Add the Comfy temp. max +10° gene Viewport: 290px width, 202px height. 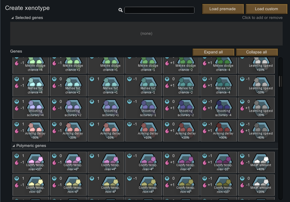coord(31,162)
